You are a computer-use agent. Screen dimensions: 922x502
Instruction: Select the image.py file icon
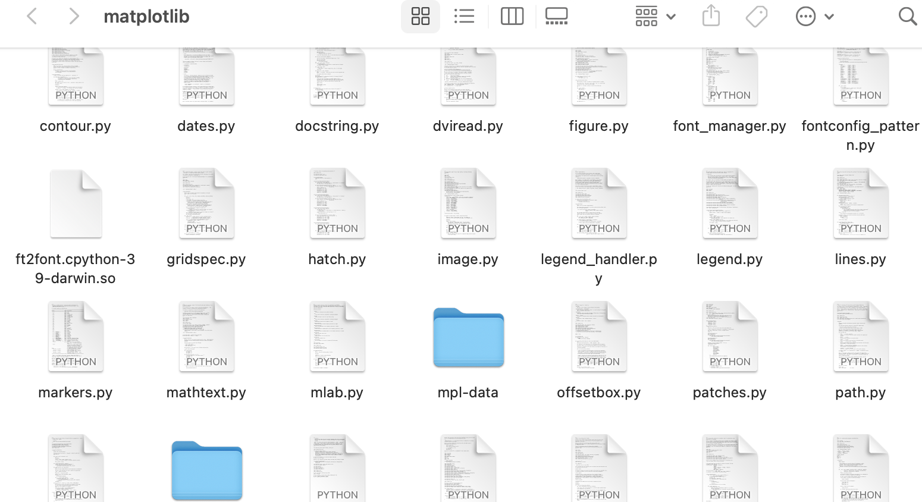(468, 203)
